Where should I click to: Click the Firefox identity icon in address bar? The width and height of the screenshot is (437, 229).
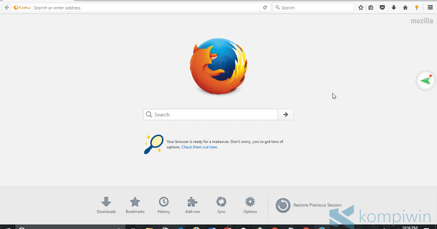tap(22, 8)
